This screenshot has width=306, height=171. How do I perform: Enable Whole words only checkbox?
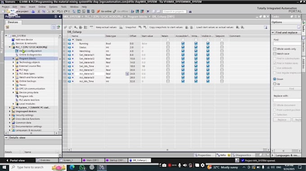point(275,49)
